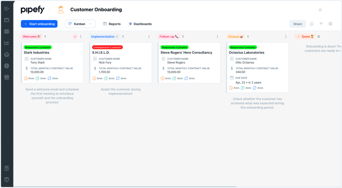
Task: Open the S.H.I.E.L.D. card
Action: (x=121, y=63)
